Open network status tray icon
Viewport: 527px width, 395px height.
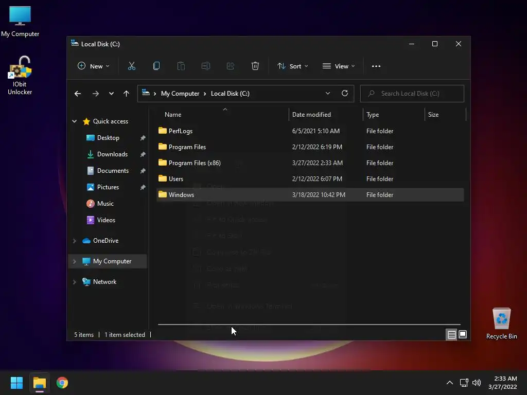point(464,383)
